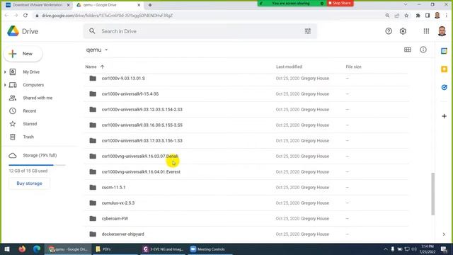453x255 pixels.
Task: Open a new browser tab
Action: 150,5
